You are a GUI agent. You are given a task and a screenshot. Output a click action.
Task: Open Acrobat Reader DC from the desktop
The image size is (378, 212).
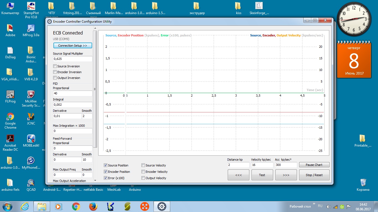[10, 143]
